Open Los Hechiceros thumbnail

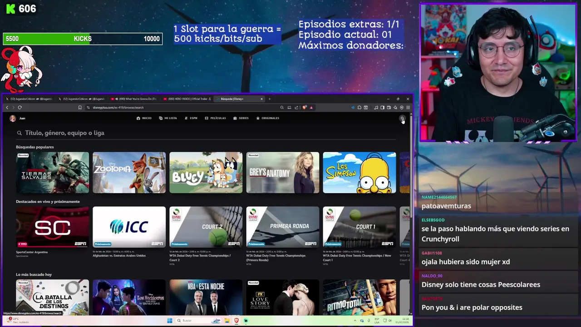coord(129,297)
